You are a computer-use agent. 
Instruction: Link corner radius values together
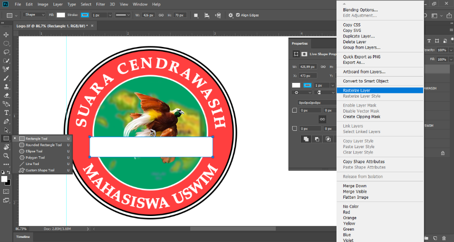pos(322,119)
